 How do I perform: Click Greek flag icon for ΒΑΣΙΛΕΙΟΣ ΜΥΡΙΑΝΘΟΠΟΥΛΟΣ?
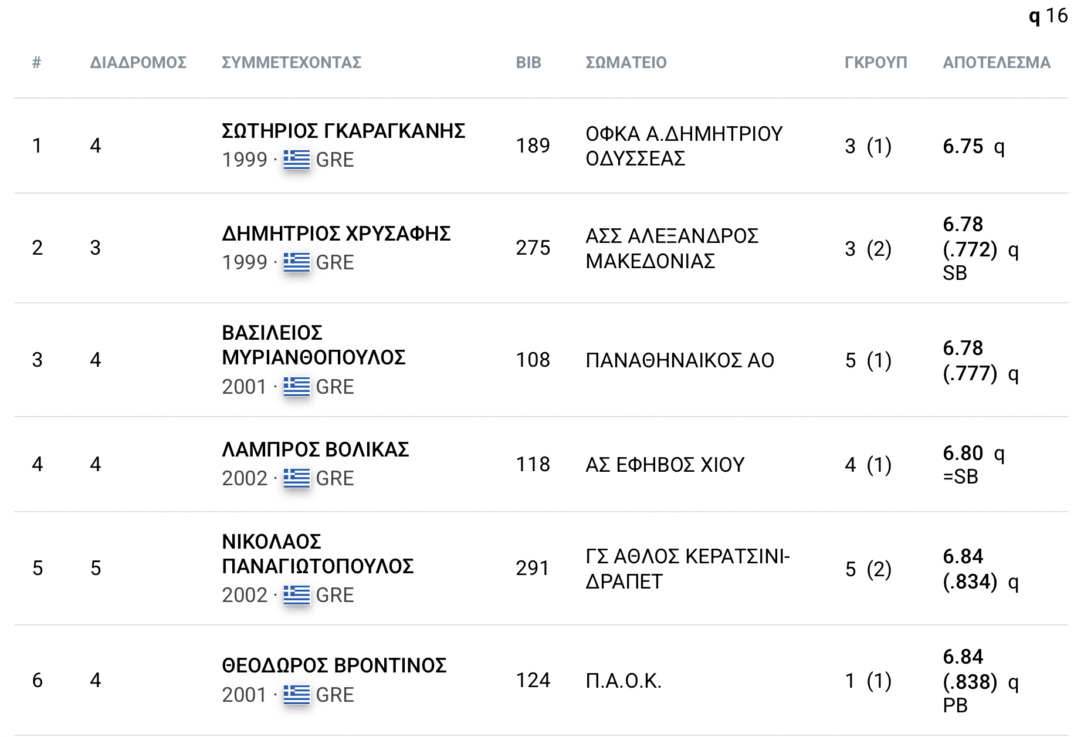point(296,386)
